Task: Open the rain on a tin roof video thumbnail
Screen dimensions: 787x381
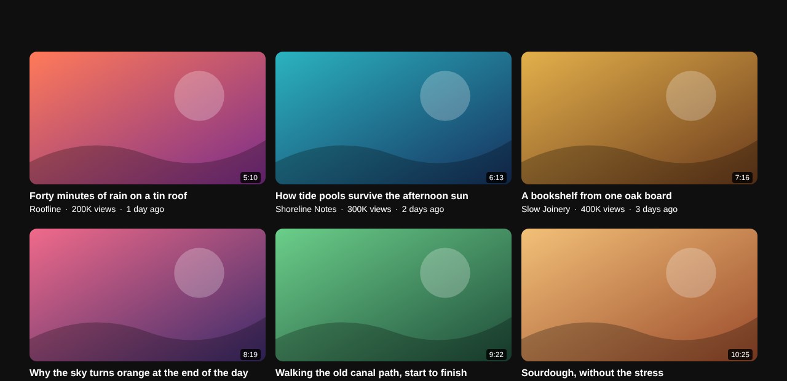Action: click(148, 118)
